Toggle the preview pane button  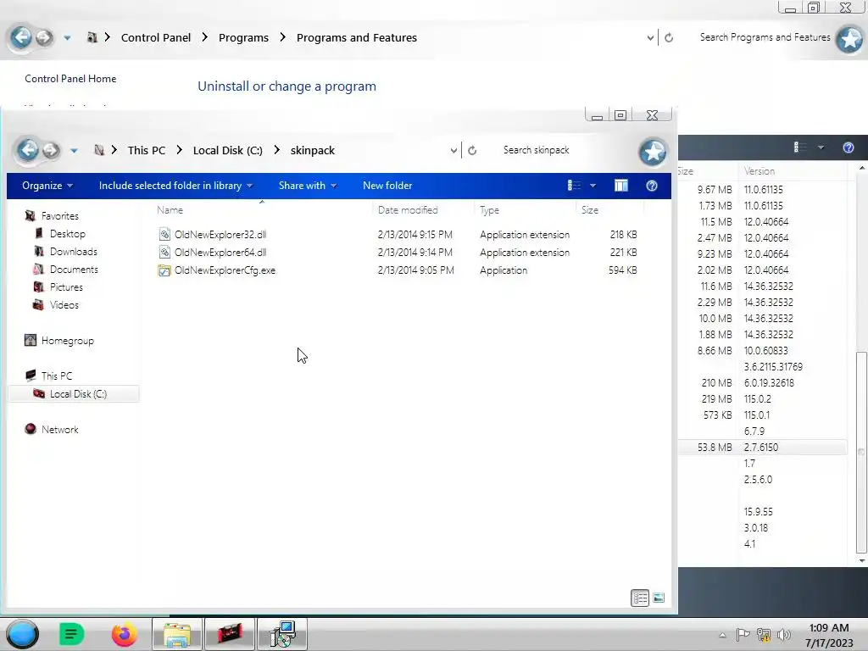621,186
